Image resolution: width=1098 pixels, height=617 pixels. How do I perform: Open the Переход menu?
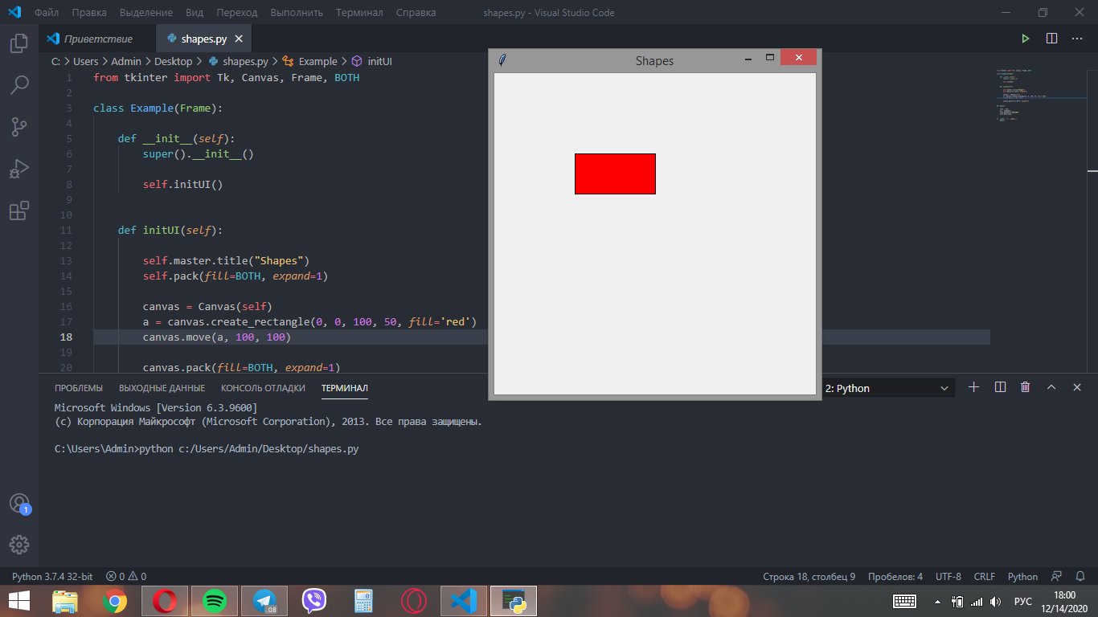coord(237,13)
